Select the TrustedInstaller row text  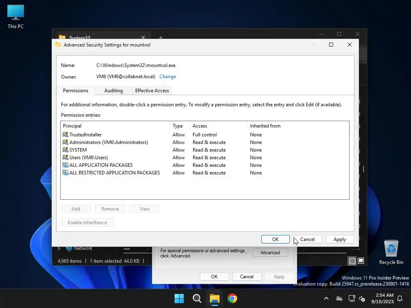tap(85, 135)
